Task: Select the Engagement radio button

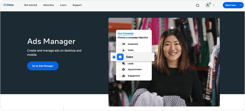Action: point(119,76)
